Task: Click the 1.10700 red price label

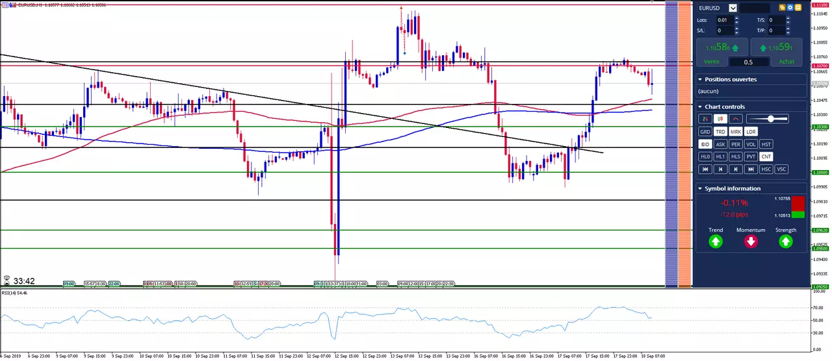Action: 820,66
